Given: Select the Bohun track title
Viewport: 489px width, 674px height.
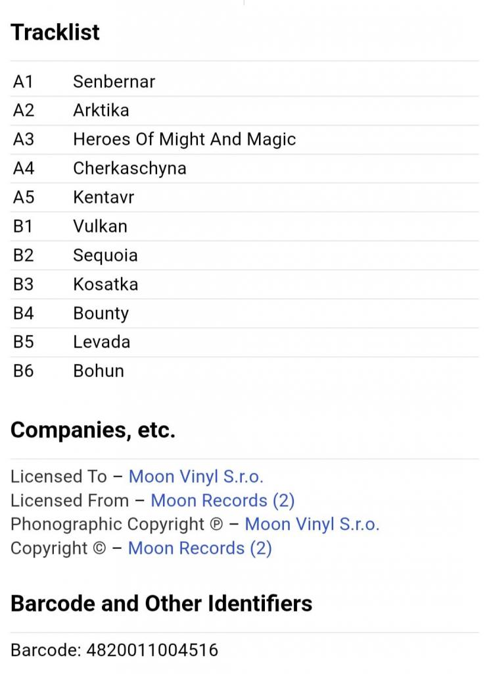Looking at the screenshot, I should (98, 371).
